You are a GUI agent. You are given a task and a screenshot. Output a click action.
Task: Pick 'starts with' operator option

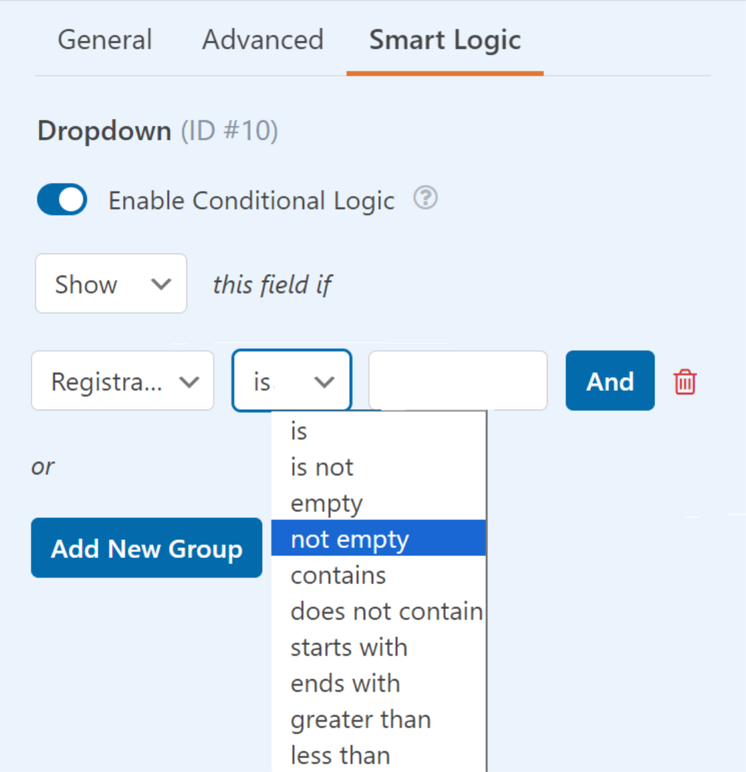coord(378,647)
